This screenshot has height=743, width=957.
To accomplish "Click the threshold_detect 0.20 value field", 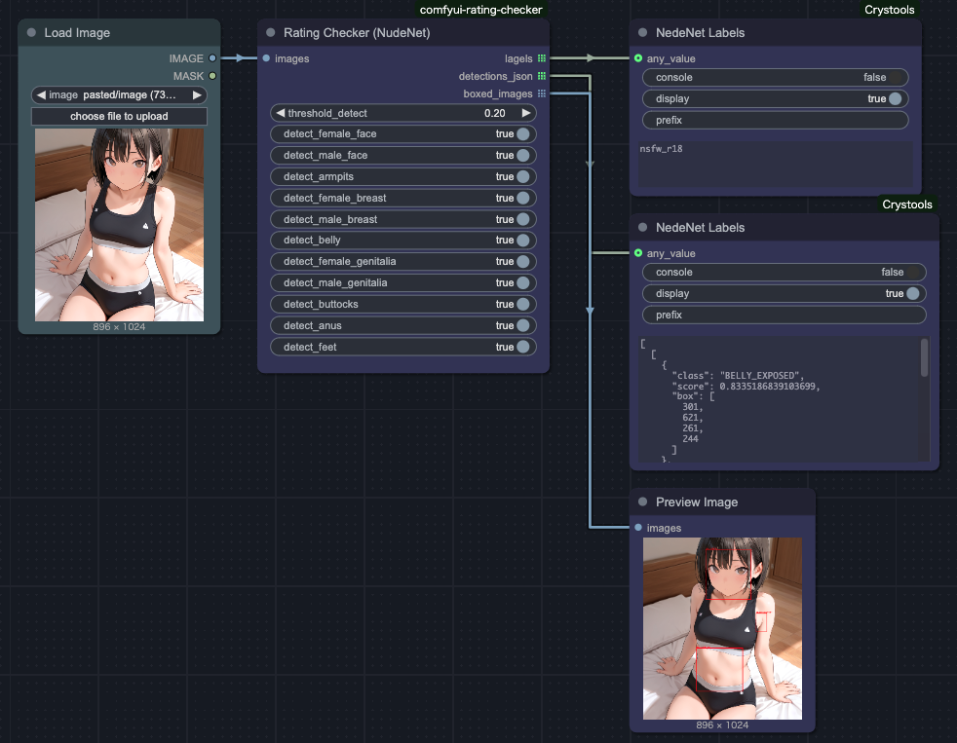I will click(494, 114).
